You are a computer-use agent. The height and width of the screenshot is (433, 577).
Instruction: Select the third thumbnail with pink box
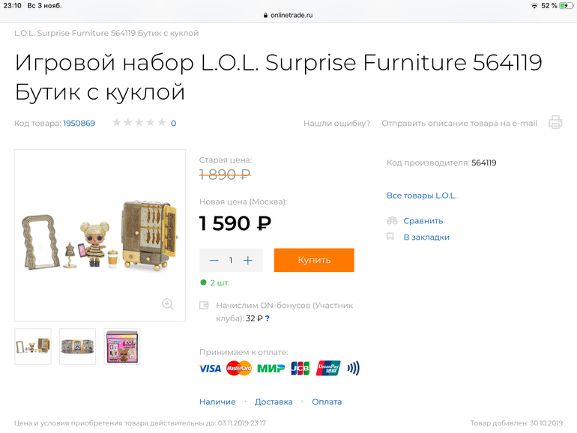click(122, 346)
